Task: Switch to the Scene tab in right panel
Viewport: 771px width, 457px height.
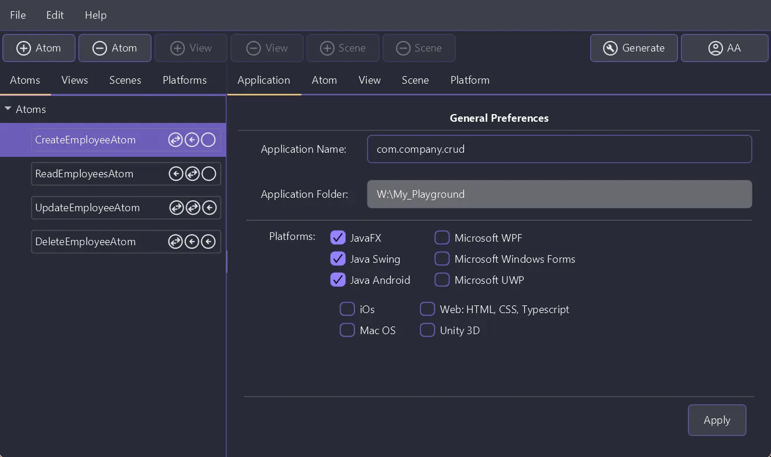Action: pos(415,80)
